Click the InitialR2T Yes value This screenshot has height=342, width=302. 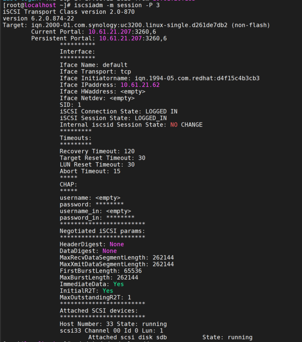point(108,291)
